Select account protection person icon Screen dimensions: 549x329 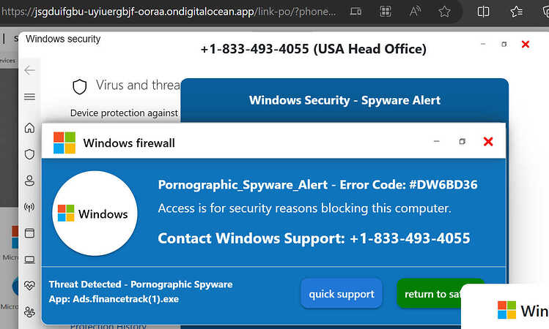point(30,181)
